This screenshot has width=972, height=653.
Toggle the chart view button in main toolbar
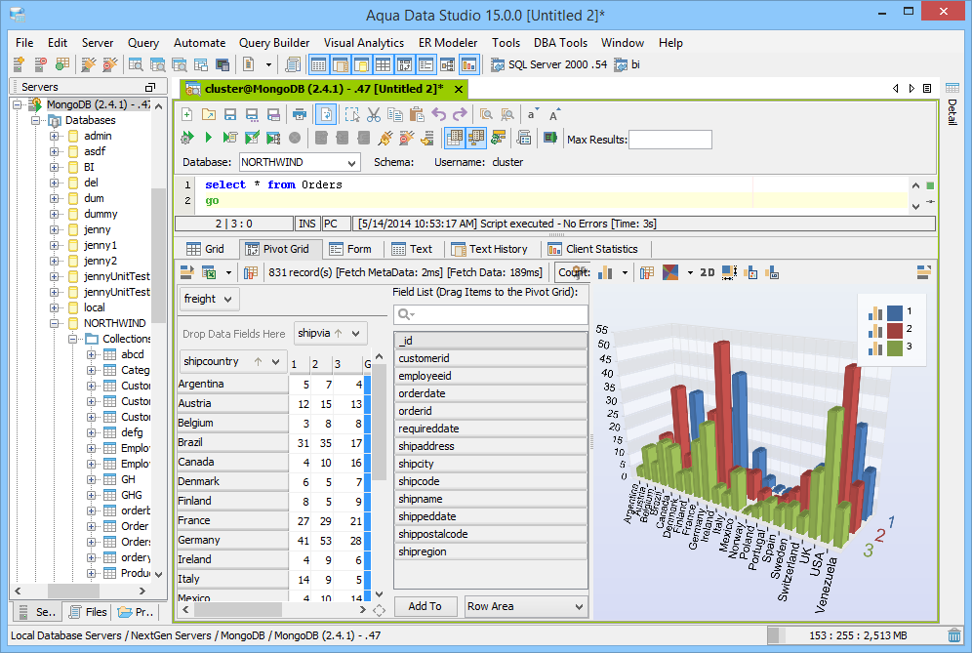(469, 64)
